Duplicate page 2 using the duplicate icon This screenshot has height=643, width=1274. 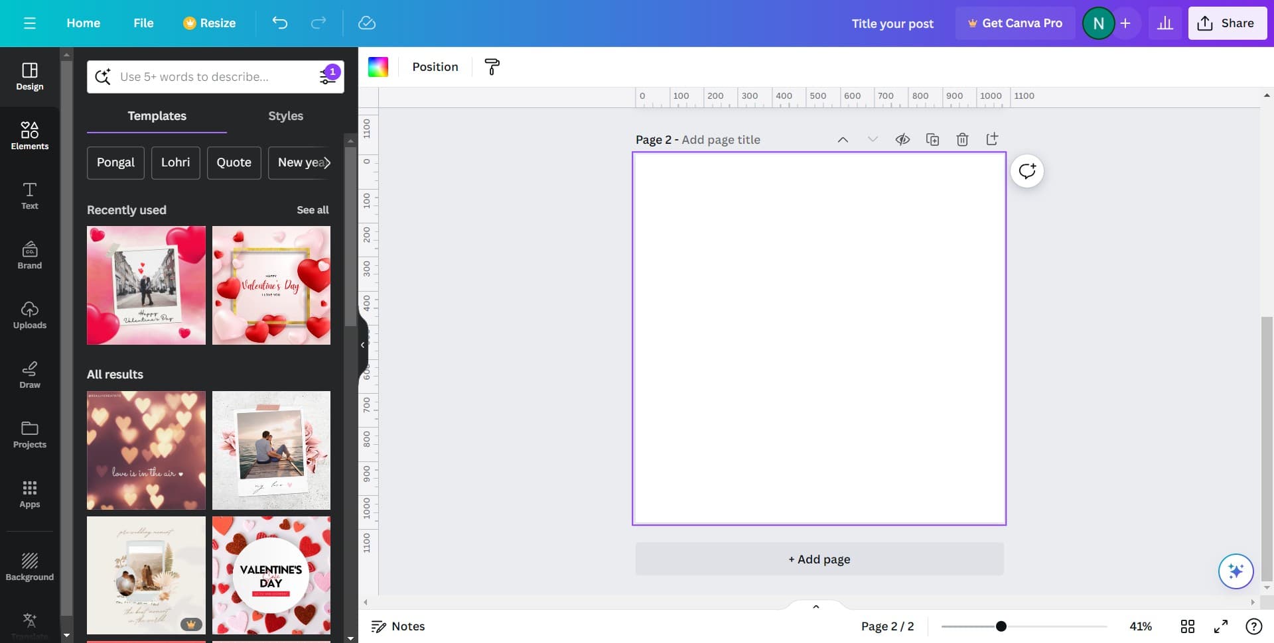tap(932, 139)
